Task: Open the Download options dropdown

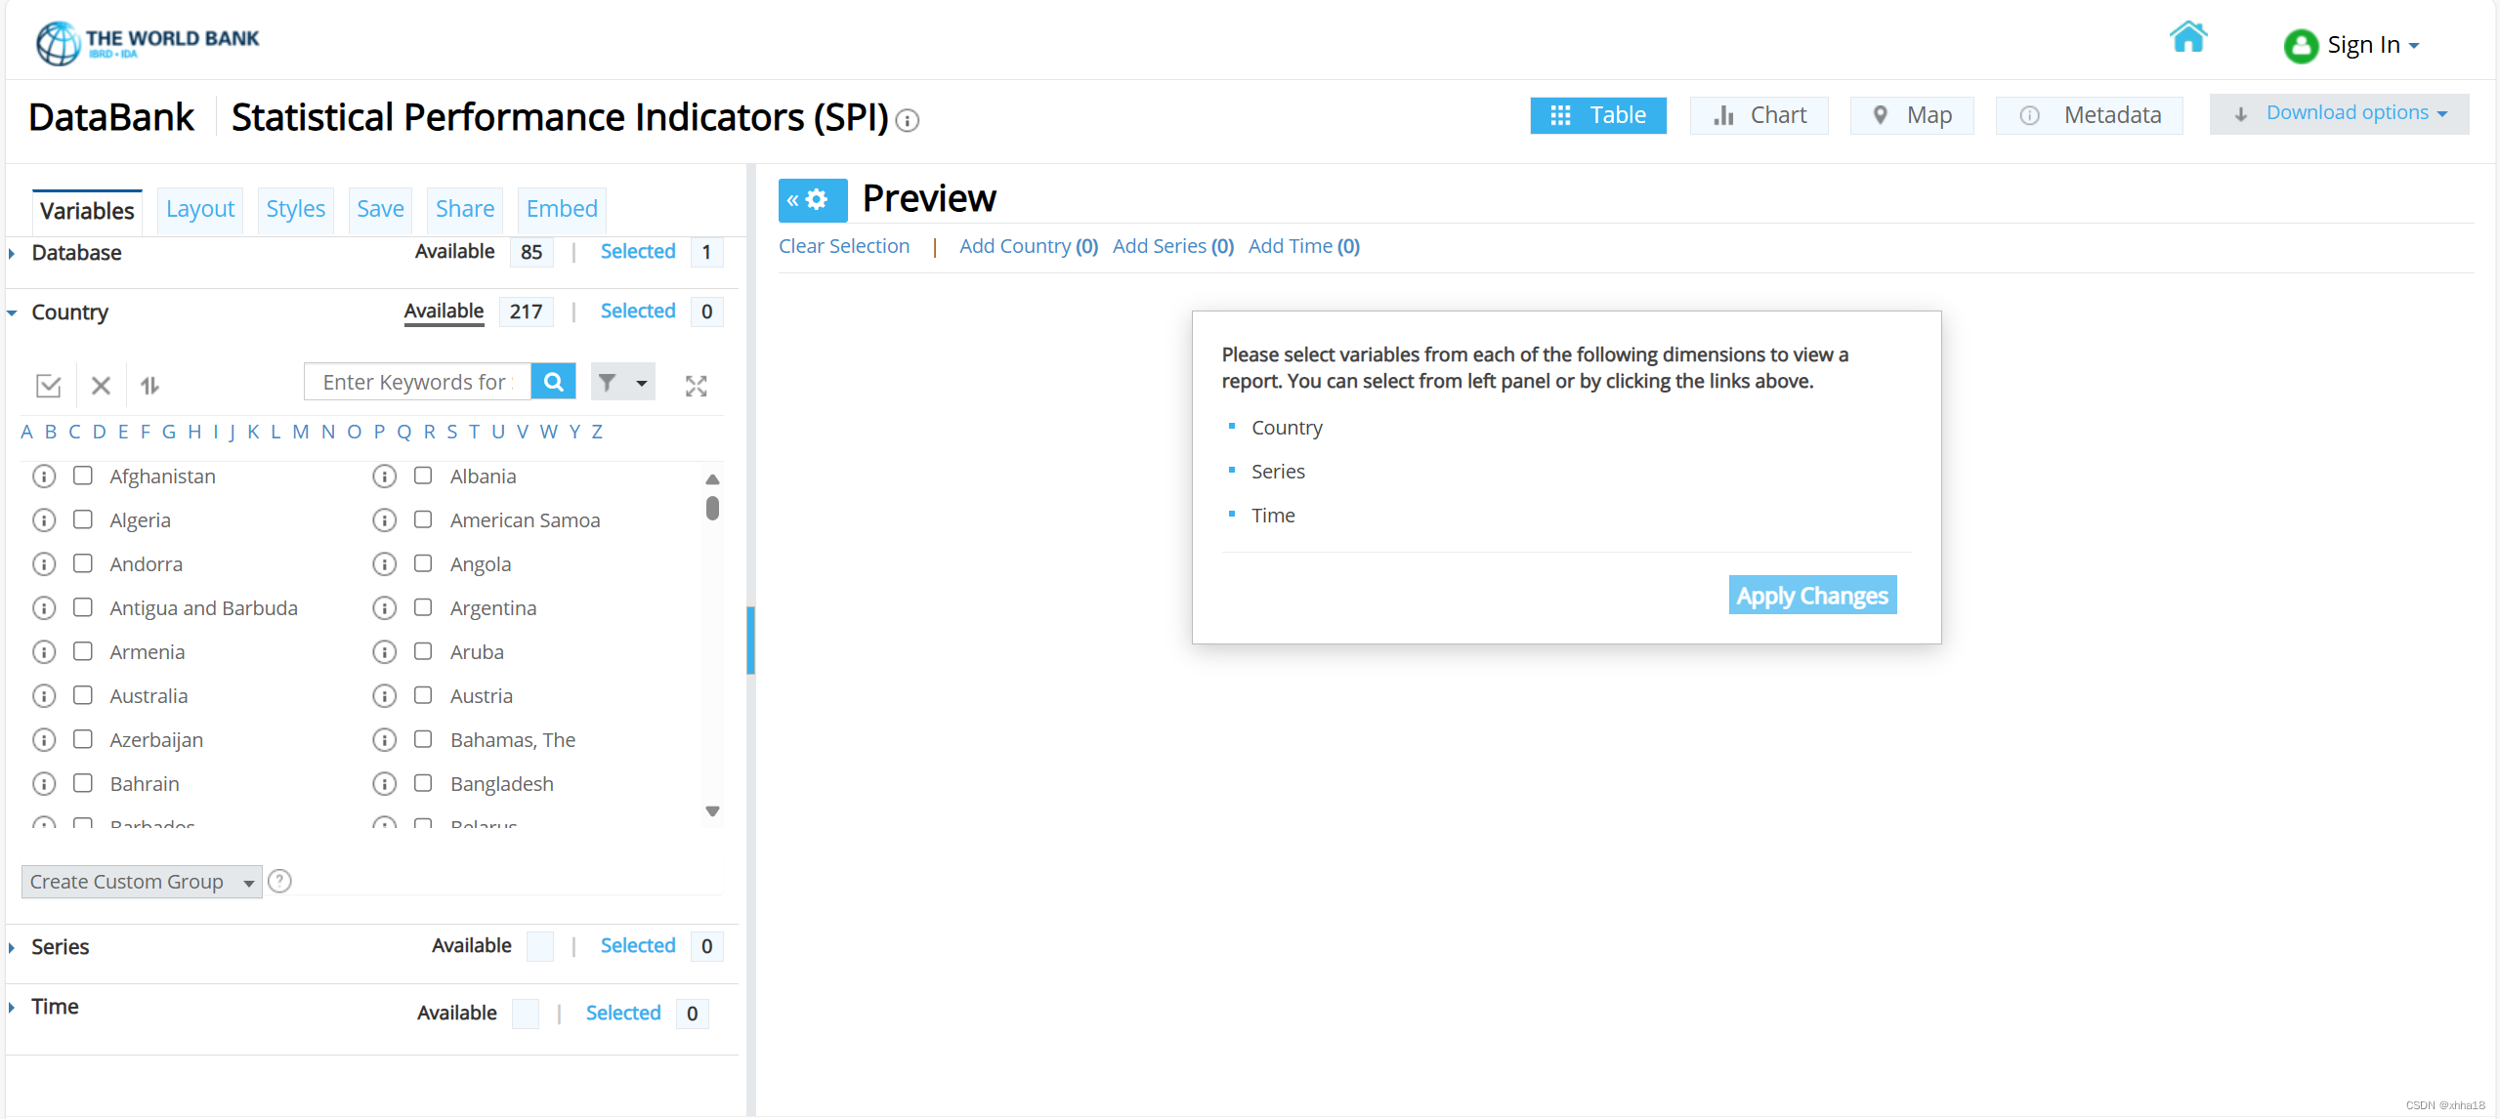Action: point(2339,113)
